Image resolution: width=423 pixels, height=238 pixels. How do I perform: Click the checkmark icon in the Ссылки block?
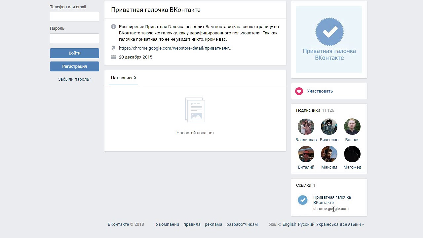point(303,200)
